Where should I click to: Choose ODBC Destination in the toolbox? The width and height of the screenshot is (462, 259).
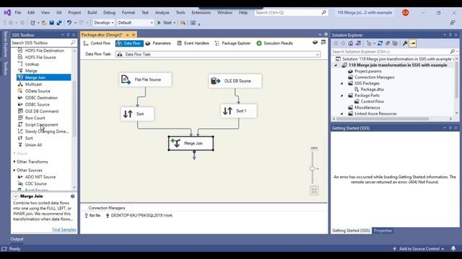coord(41,98)
